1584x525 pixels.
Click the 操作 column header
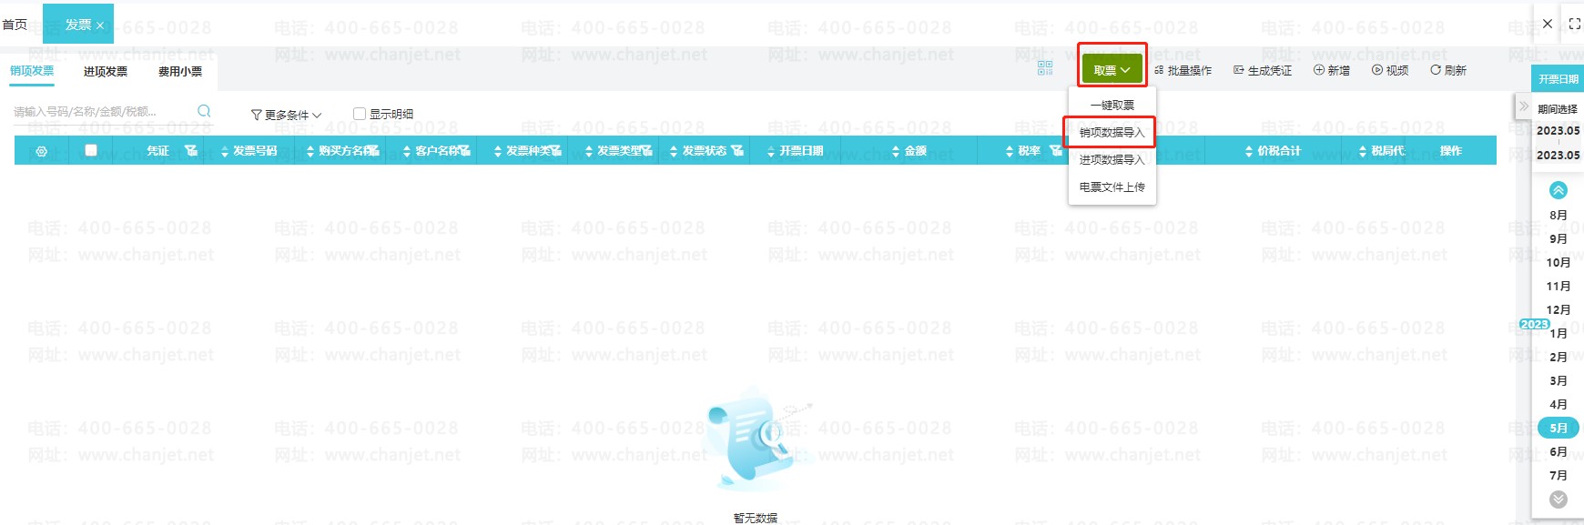pyautogui.click(x=1451, y=150)
